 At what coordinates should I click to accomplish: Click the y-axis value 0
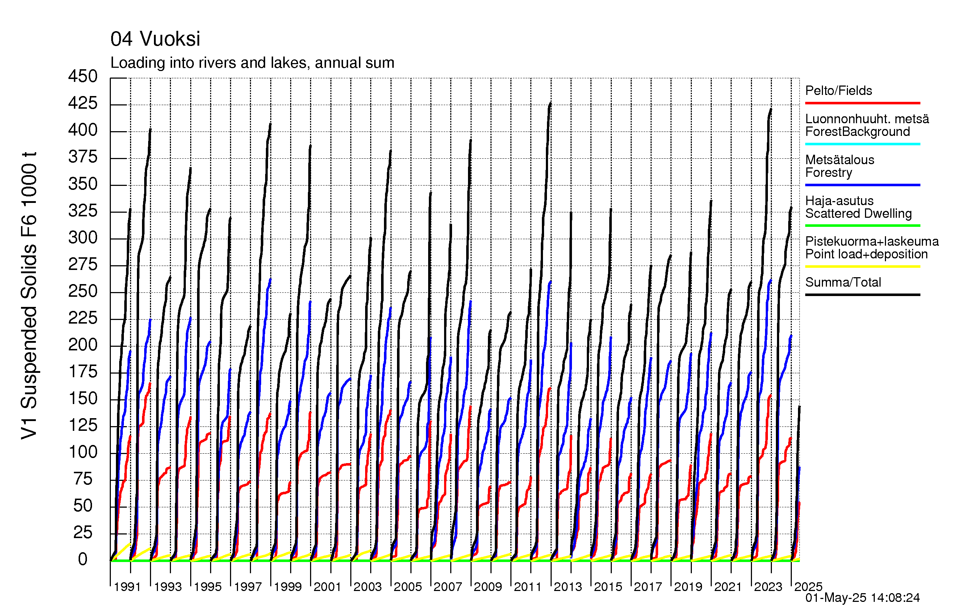[83, 559]
